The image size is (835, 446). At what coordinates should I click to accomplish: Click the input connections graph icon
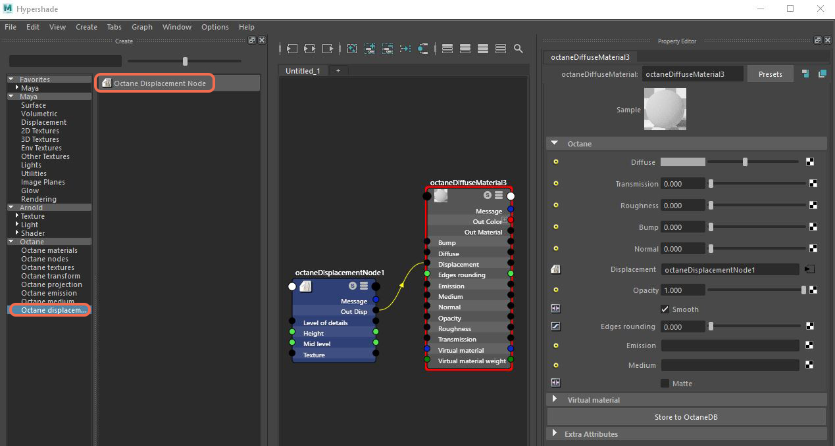292,49
